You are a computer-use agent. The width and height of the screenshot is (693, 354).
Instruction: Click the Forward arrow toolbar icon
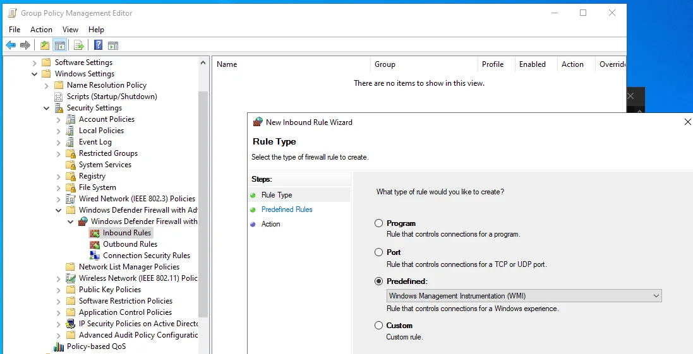tap(25, 45)
